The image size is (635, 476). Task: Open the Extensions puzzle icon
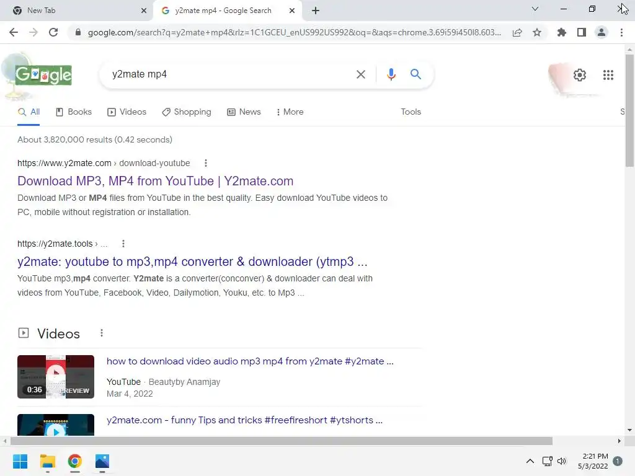coord(561,32)
